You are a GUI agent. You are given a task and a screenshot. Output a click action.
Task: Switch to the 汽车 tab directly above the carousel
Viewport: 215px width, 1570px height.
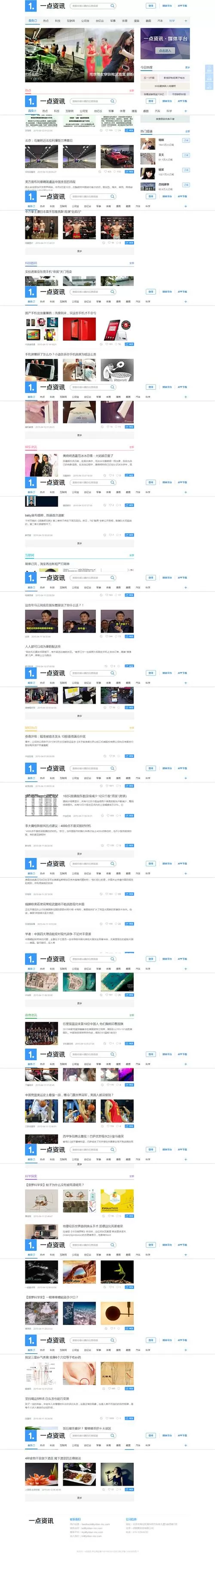point(160,21)
